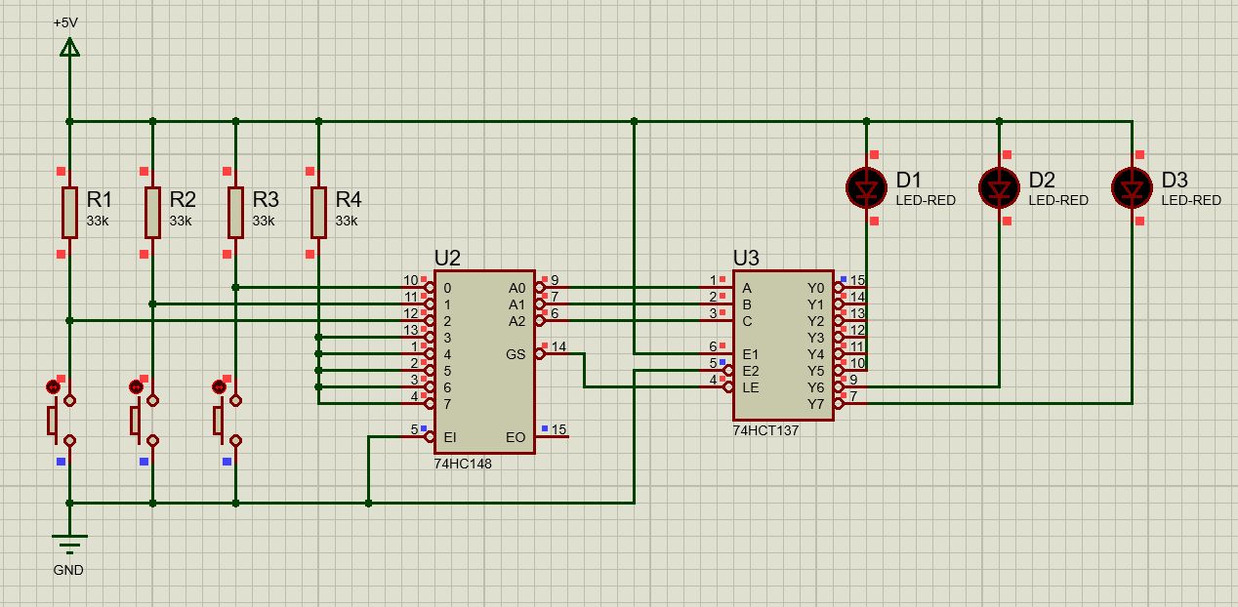Screen dimensions: 1238x607
Task: Select the D1 LED-RED diode symbol
Action: [866, 187]
